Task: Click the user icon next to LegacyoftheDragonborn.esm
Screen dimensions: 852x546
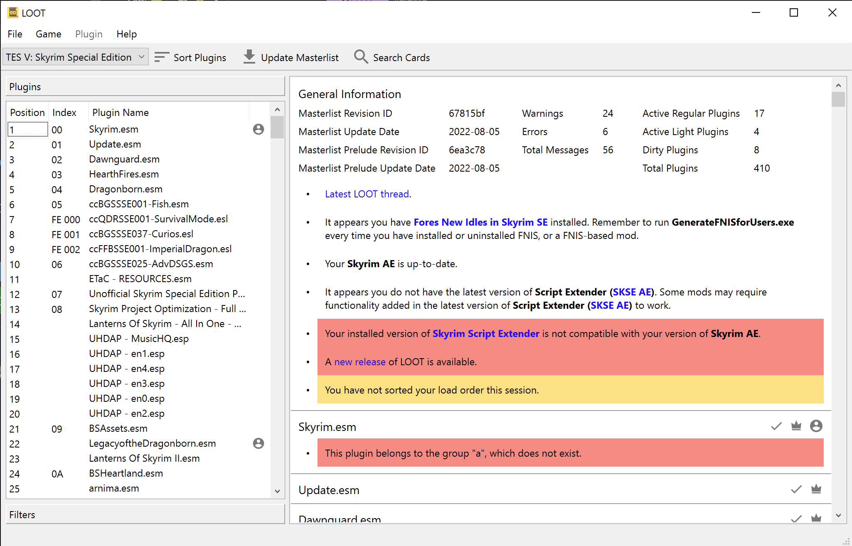Action: [x=258, y=443]
